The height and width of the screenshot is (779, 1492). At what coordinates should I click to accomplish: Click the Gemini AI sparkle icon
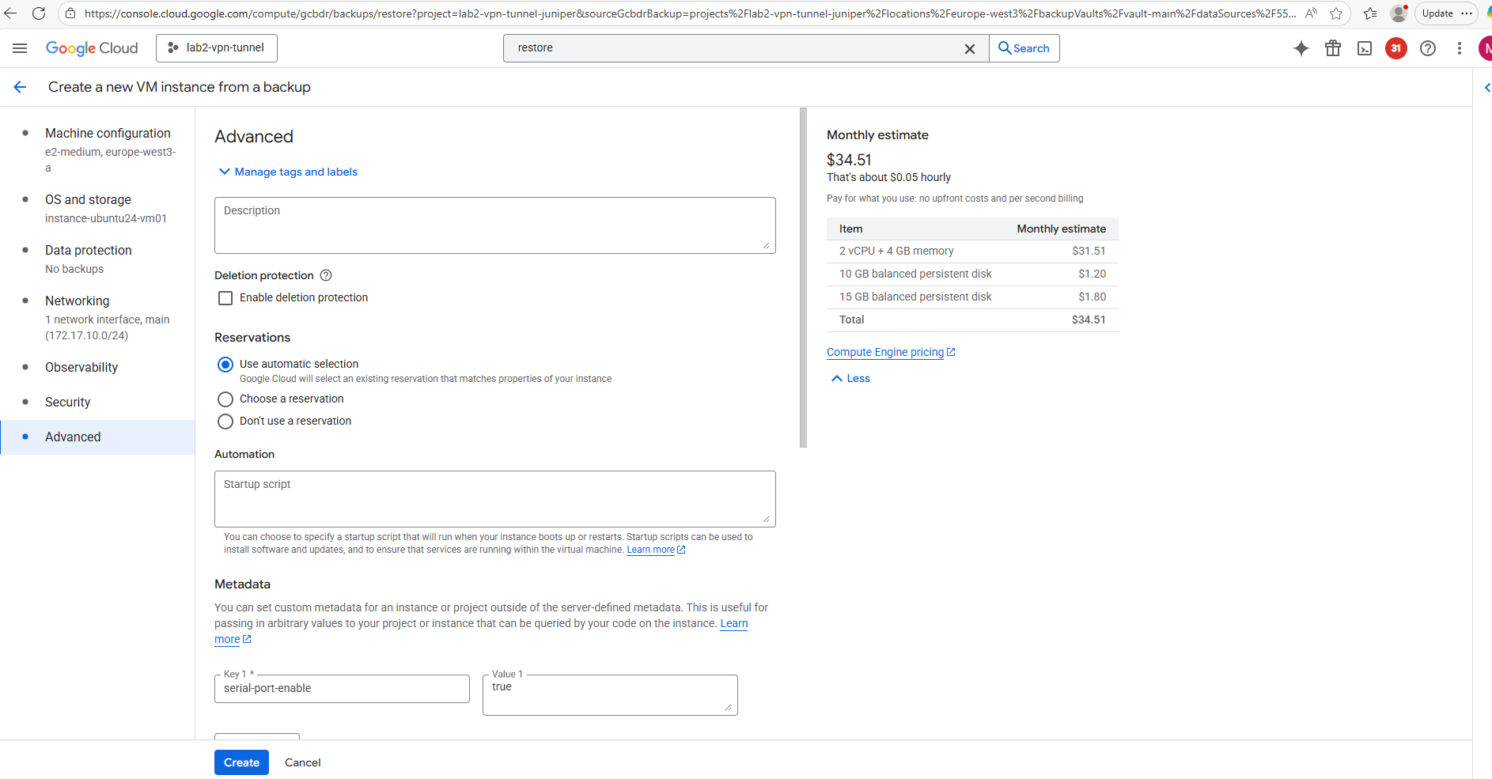click(x=1301, y=48)
